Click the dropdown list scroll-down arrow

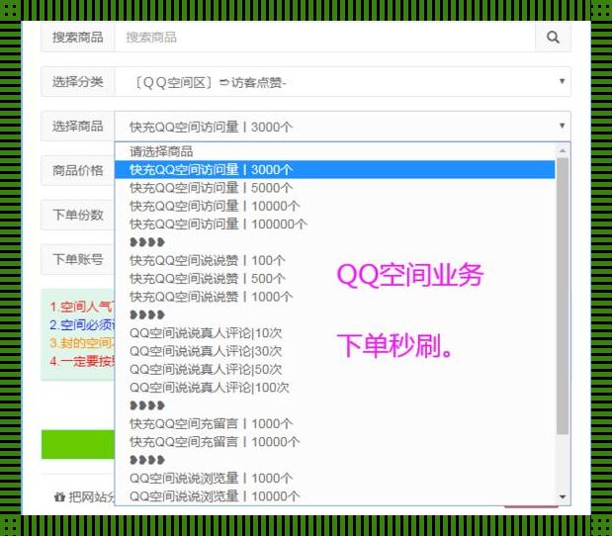click(x=563, y=497)
